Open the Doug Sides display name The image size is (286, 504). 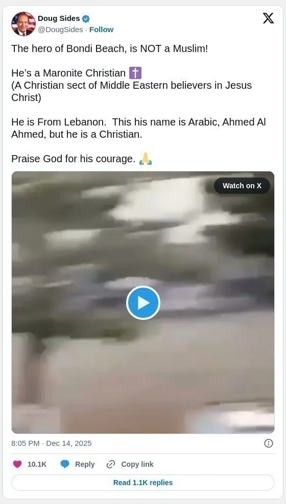point(59,19)
